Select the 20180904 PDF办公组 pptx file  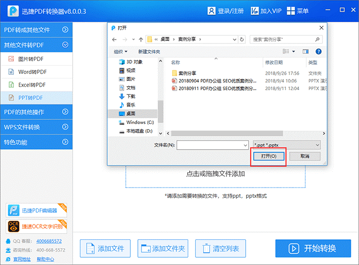point(214,81)
